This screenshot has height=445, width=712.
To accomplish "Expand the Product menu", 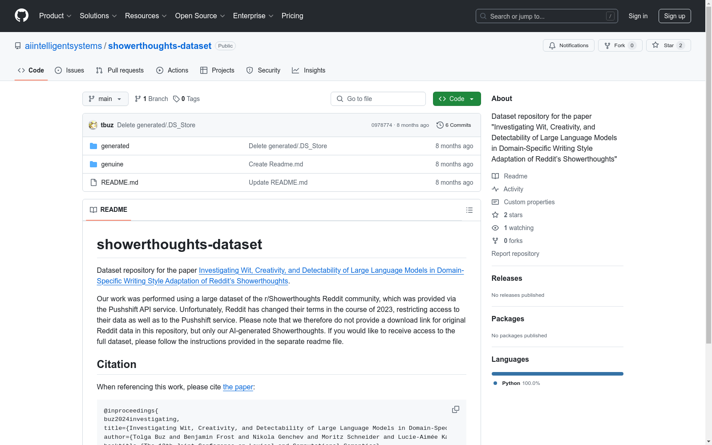I will click(x=55, y=16).
